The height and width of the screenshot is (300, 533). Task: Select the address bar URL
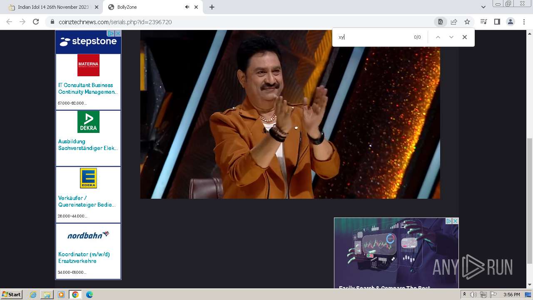pyautogui.click(x=115, y=22)
